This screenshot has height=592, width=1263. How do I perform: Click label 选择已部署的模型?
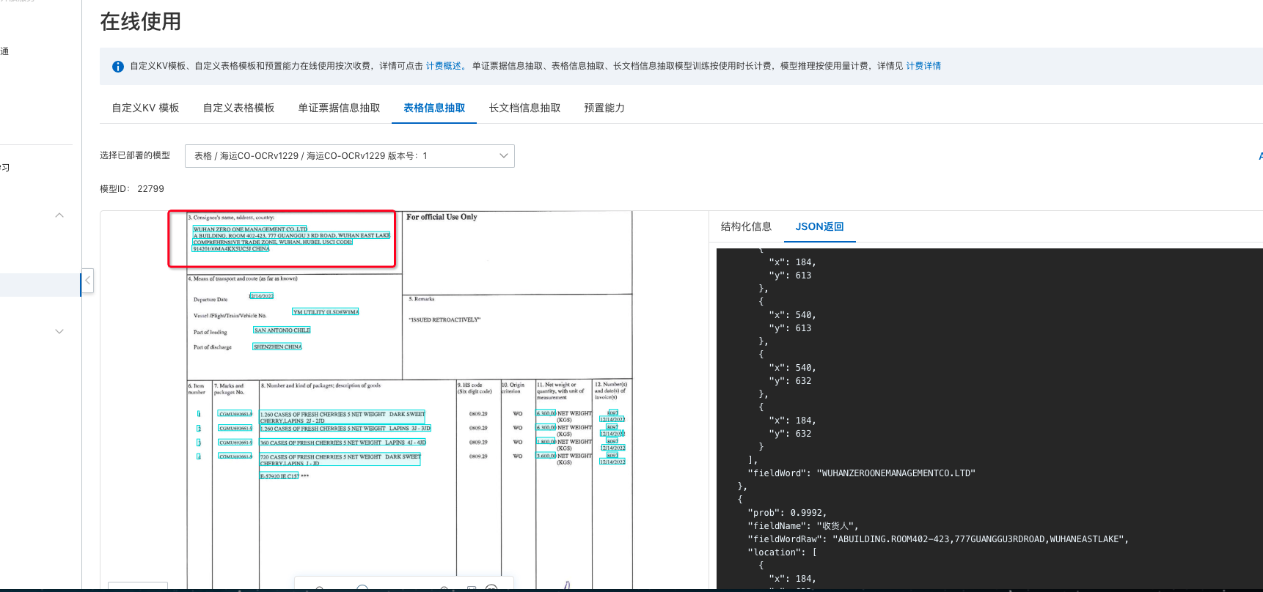click(x=135, y=155)
